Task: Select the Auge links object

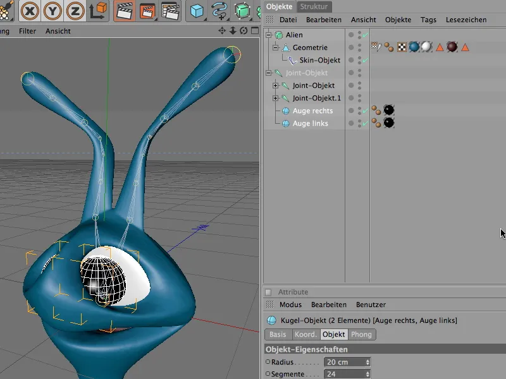Action: tap(311, 123)
